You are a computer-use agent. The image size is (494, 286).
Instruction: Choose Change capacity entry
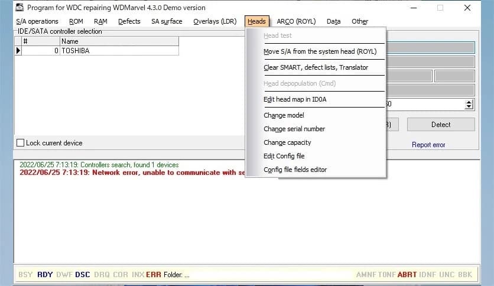[x=287, y=142]
